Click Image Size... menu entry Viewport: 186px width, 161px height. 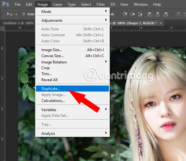(x=73, y=50)
